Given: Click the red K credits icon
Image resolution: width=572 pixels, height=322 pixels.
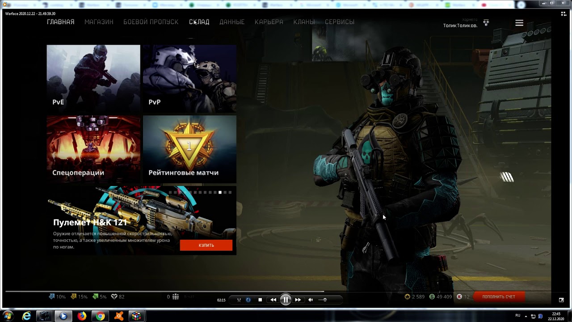Looking at the screenshot, I should click(x=459, y=297).
